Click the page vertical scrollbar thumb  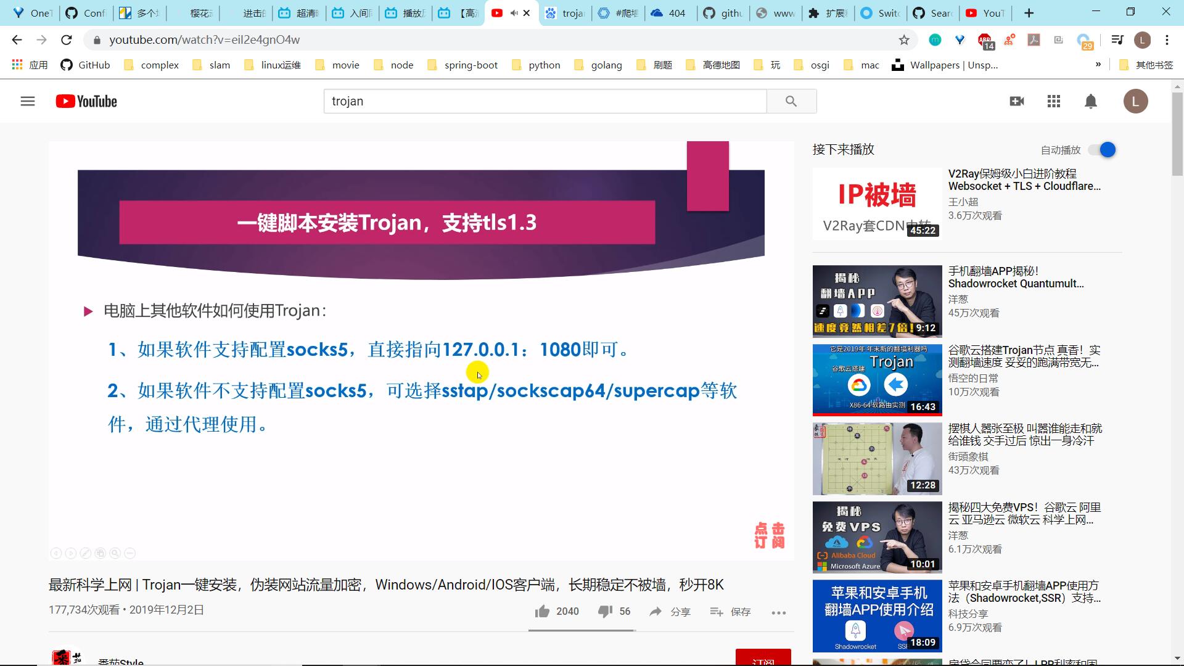click(x=1177, y=133)
